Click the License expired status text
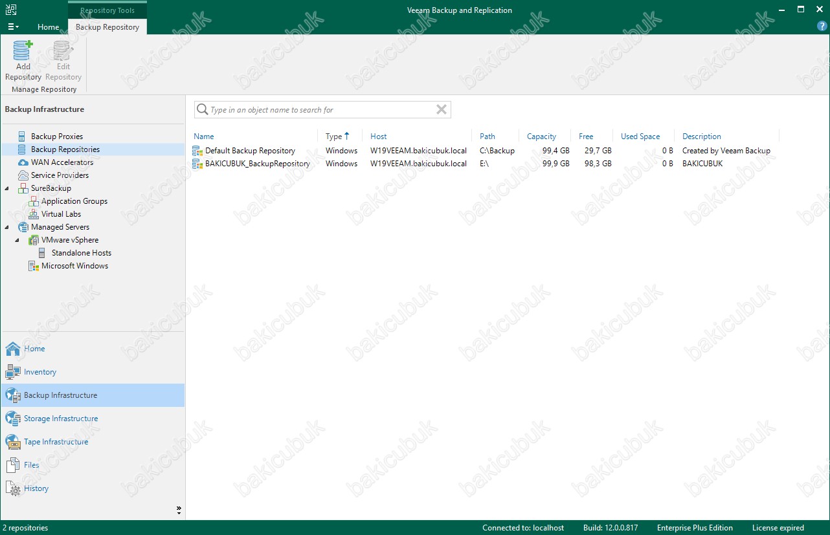Image resolution: width=830 pixels, height=535 pixels. (778, 528)
